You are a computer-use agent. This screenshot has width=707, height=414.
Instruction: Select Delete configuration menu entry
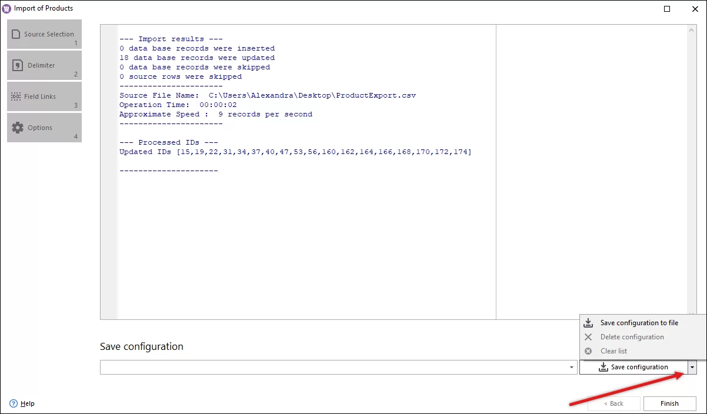632,336
